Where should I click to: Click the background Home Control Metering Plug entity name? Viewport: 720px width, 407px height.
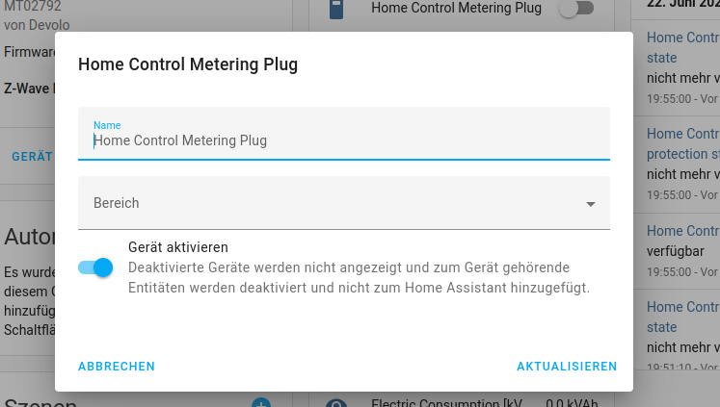click(456, 9)
